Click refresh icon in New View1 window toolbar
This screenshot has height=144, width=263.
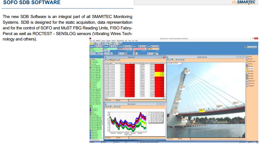(119, 60)
